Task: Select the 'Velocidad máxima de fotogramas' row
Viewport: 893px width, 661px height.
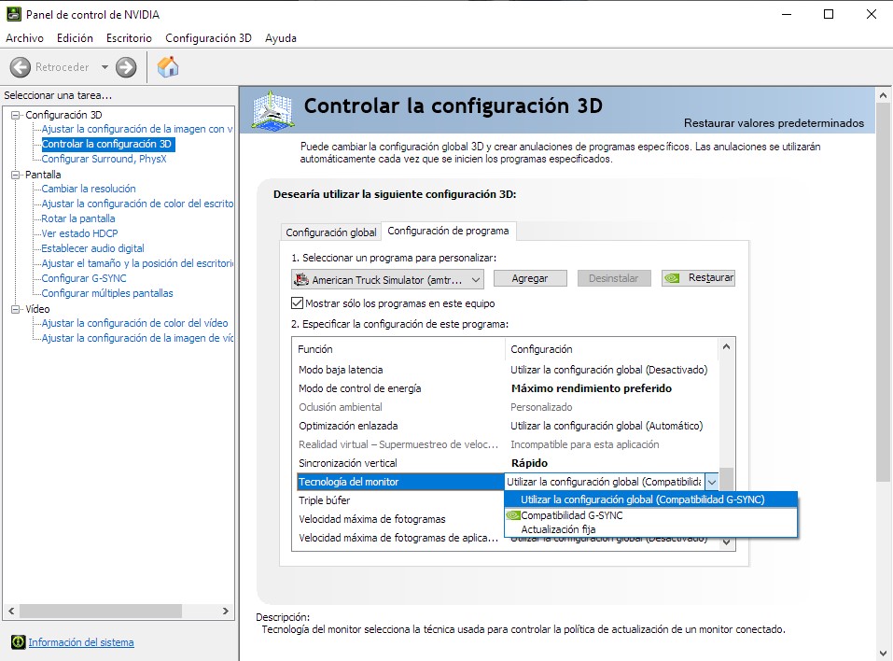Action: 398,519
